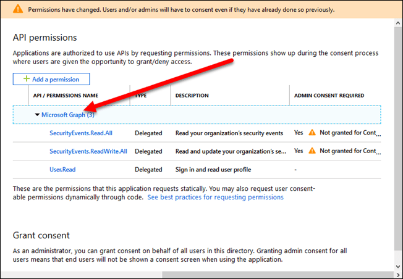Click warning icon in SecurityEvents.ReadWrite.All row
This screenshot has height=279, width=403.
click(312, 151)
